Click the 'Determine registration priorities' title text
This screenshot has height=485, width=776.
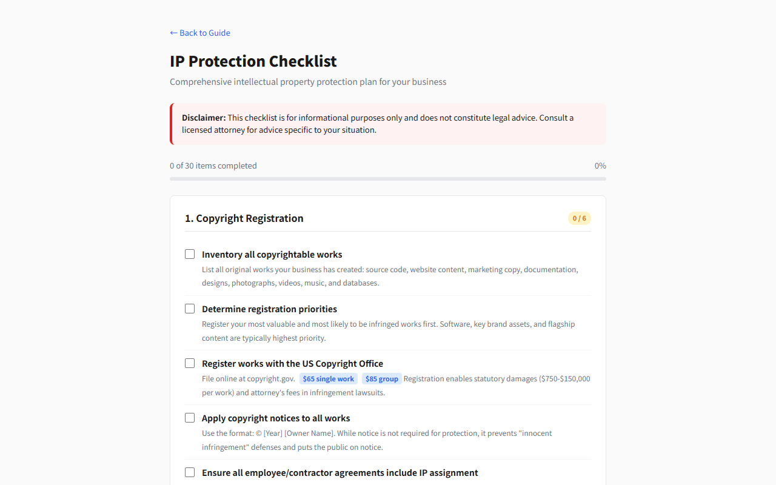pyautogui.click(x=269, y=309)
